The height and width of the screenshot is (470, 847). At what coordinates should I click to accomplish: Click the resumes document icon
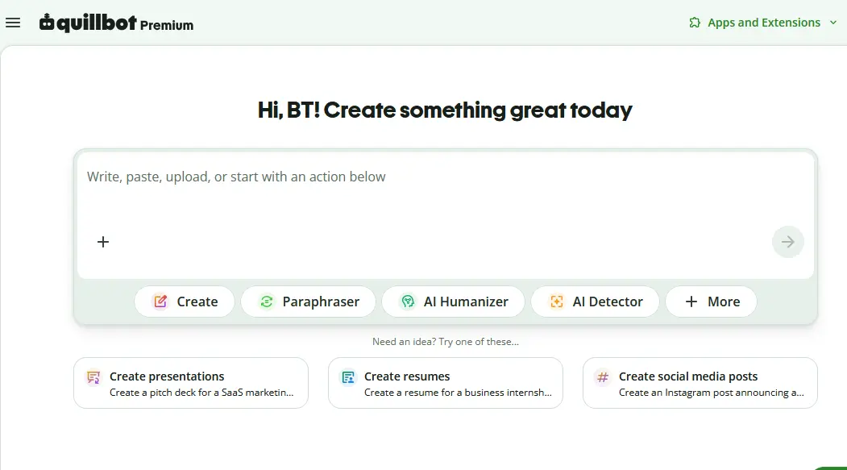point(348,377)
